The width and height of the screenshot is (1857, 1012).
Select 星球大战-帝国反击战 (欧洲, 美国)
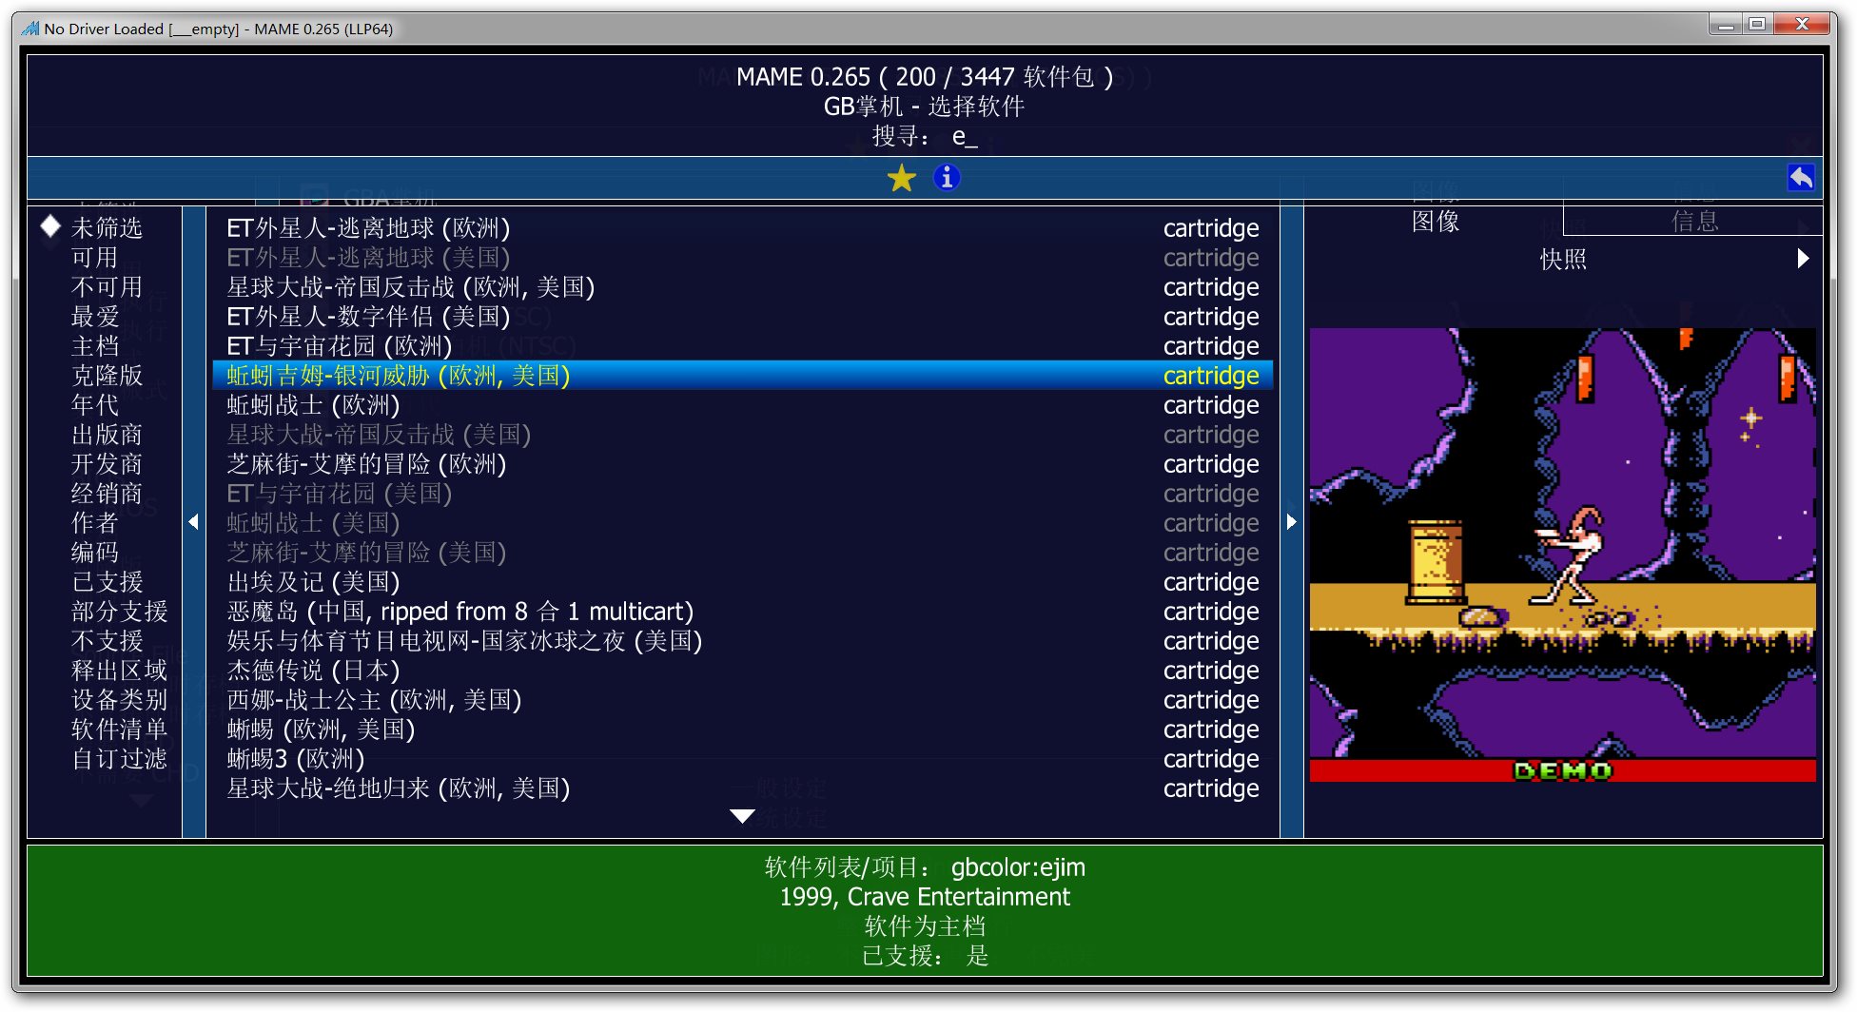coord(742,287)
